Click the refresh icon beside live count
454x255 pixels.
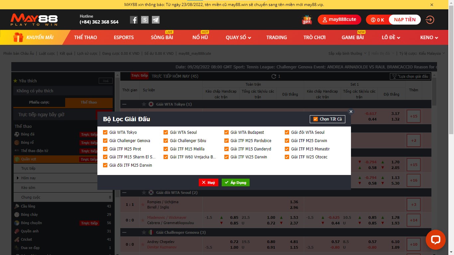point(274,76)
